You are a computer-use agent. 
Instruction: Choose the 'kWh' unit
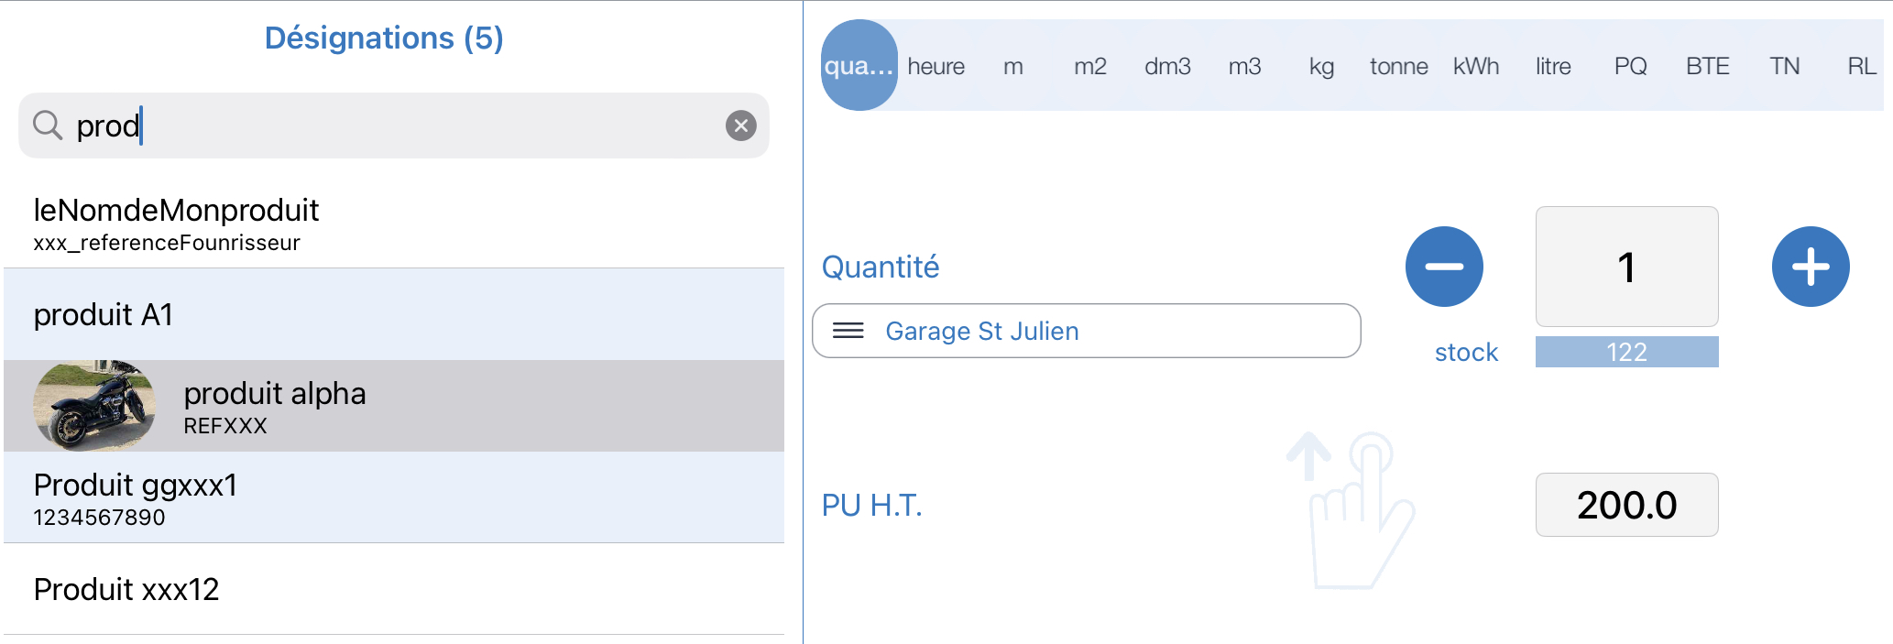pyautogui.click(x=1475, y=66)
